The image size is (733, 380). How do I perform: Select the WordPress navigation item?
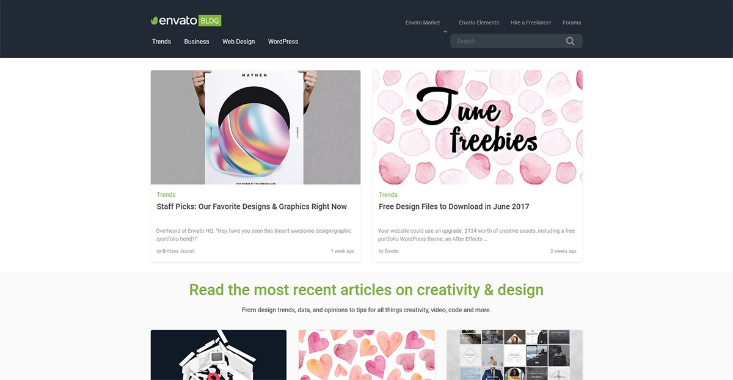point(283,42)
